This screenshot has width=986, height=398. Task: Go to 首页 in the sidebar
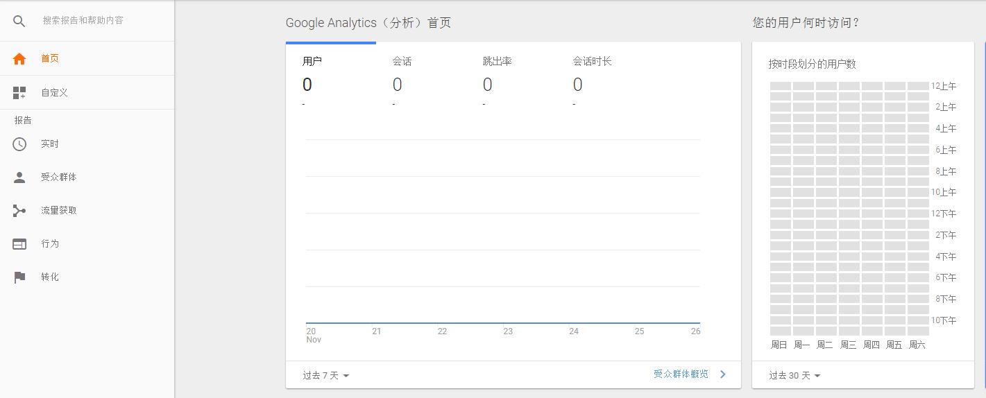tap(50, 59)
